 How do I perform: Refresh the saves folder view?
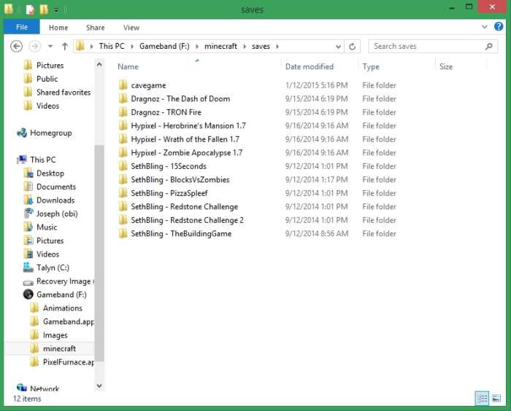point(352,47)
